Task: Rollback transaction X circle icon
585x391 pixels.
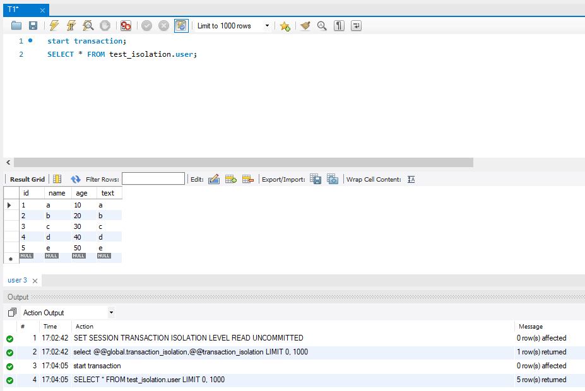Action: pos(163,26)
